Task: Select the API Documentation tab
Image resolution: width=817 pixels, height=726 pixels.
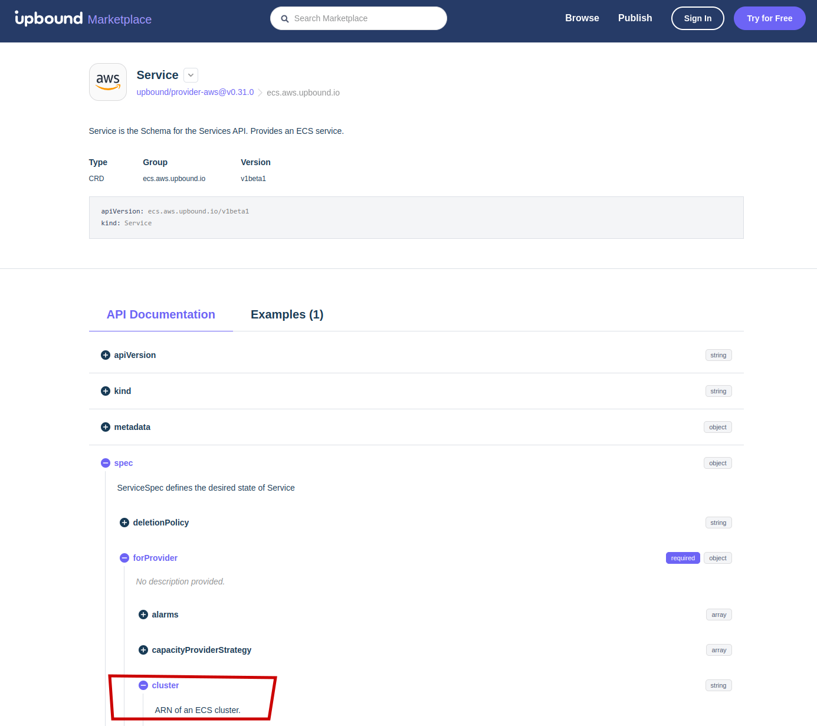Action: point(160,314)
